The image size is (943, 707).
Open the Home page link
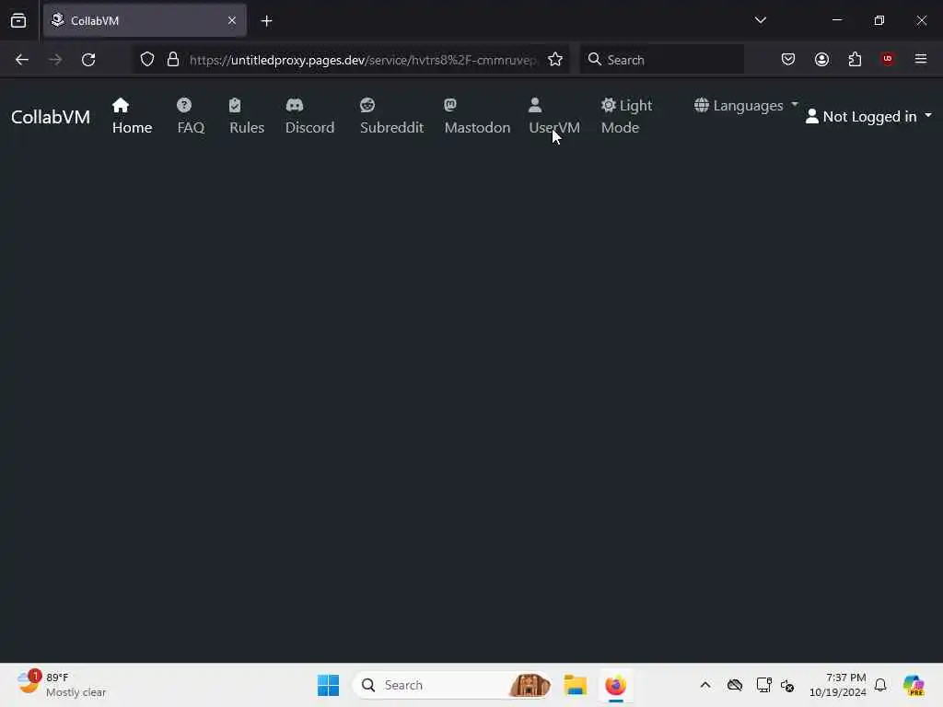pyautogui.click(x=132, y=116)
